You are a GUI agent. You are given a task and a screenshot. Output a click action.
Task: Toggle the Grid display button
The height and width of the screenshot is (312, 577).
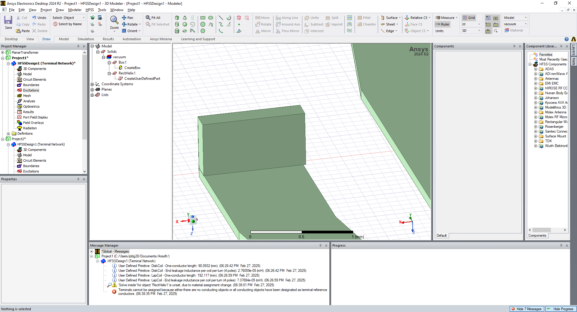(469, 18)
